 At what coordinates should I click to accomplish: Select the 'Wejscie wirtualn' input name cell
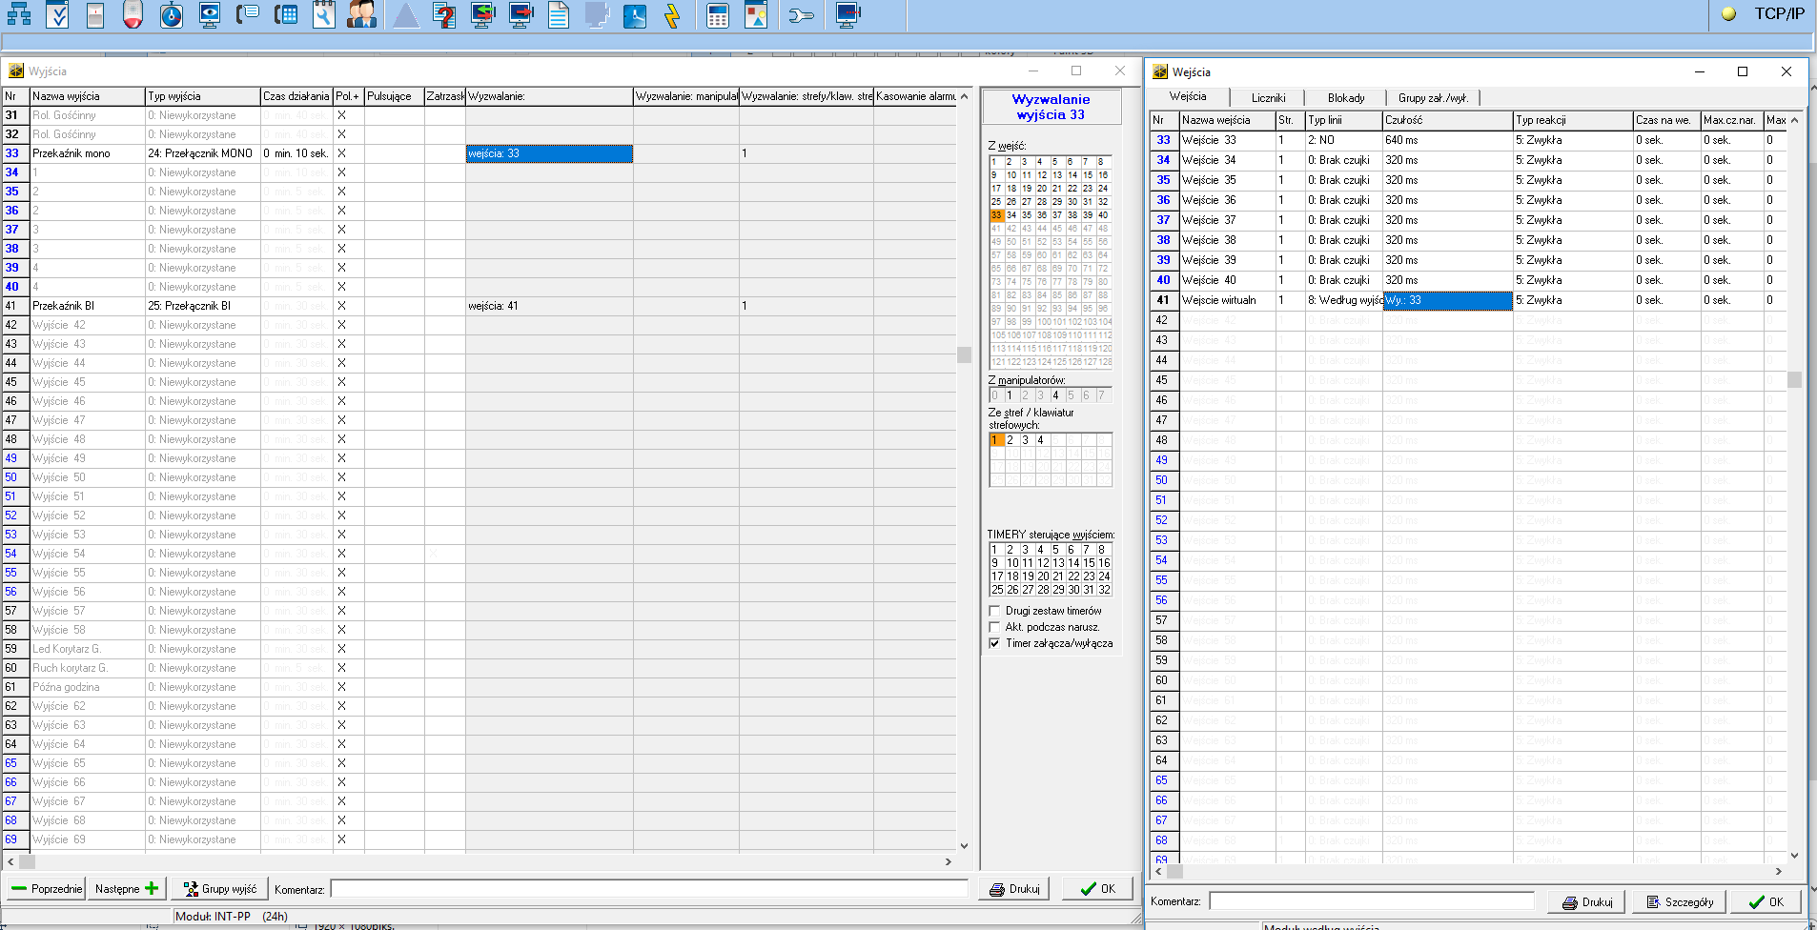click(x=1227, y=300)
